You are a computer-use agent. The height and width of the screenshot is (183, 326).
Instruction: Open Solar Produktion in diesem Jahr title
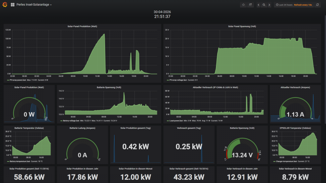tap(82, 169)
